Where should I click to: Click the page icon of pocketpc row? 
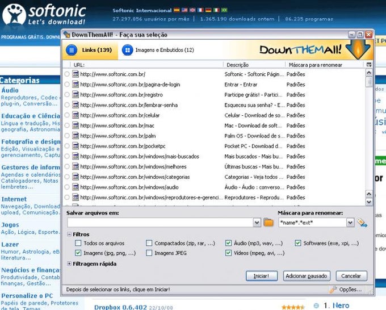pyautogui.click(x=75, y=146)
